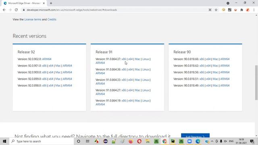258x145 pixels.
Task: Click the Full Directory button
Action: pyautogui.click(x=195, y=136)
